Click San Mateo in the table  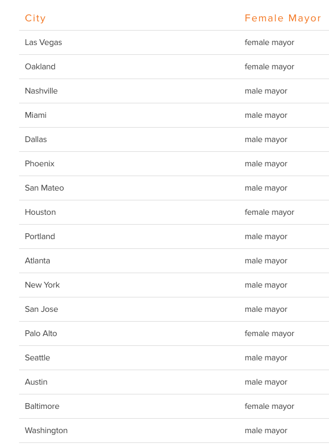(x=44, y=188)
